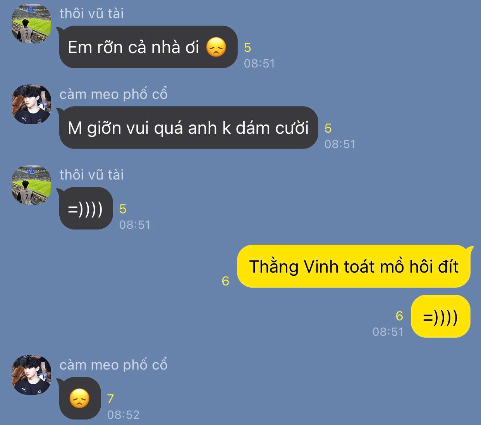Screen dimensions: 481x425
Task: Tap the yellow '=))))' sent bubble
Action: [440, 316]
